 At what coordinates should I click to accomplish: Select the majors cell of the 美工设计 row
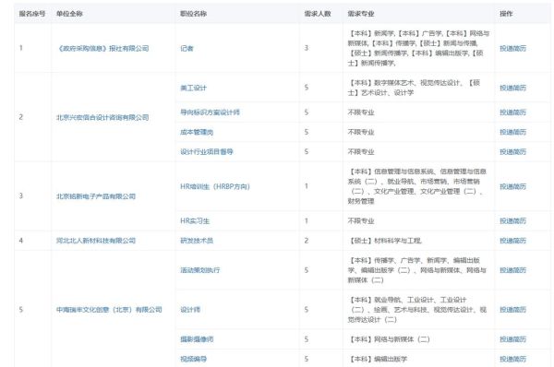pyautogui.click(x=414, y=88)
